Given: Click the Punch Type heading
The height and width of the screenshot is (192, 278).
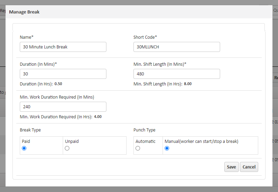Looking at the screenshot, I should 145,130.
